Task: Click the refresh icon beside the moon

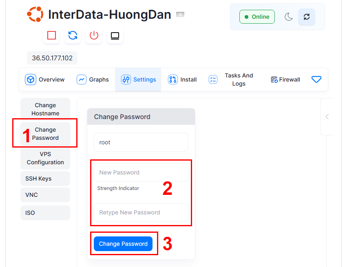Action: coord(307,17)
